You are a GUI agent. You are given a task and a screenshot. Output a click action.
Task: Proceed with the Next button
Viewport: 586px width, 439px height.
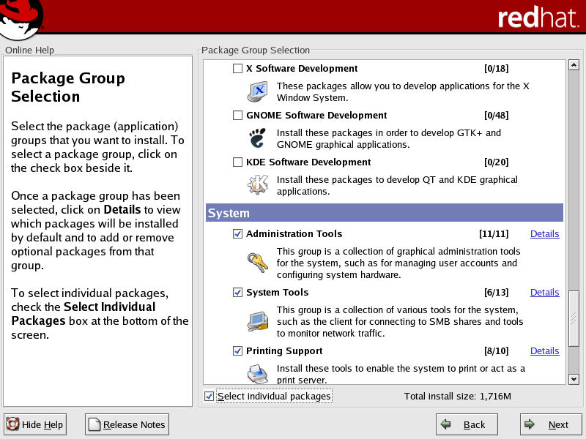pyautogui.click(x=550, y=424)
